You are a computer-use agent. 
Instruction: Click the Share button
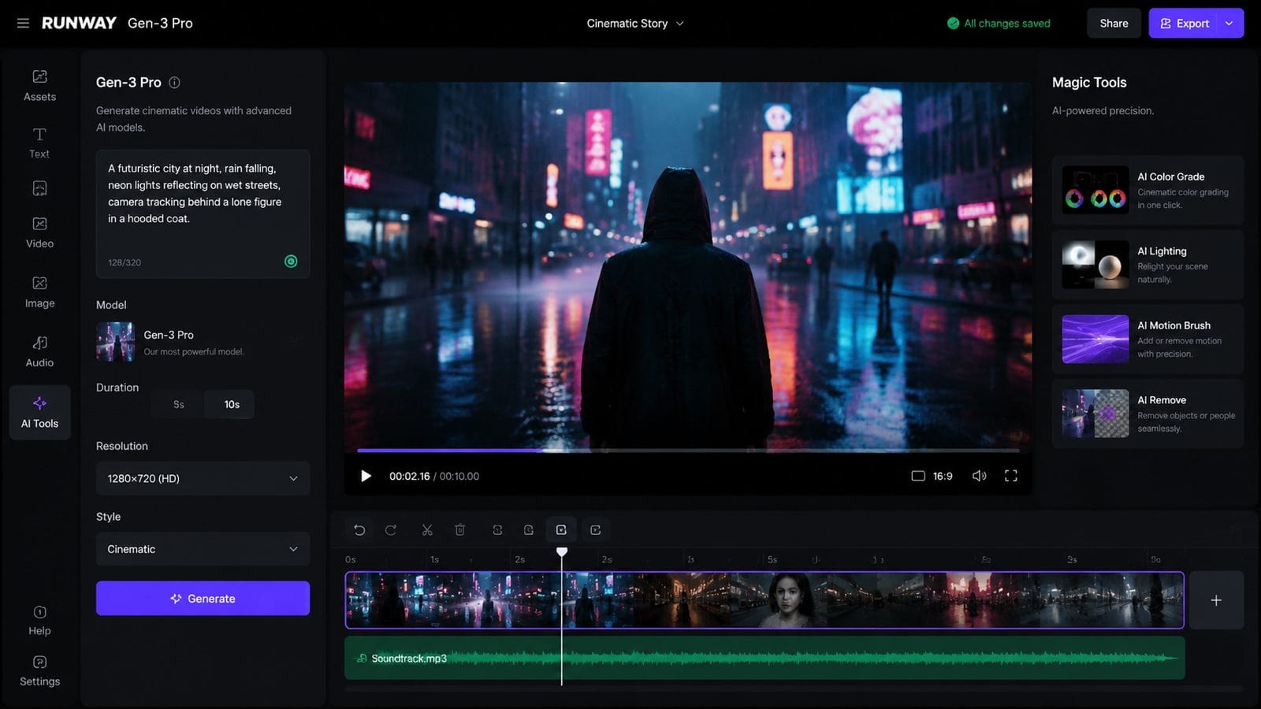pyautogui.click(x=1114, y=24)
